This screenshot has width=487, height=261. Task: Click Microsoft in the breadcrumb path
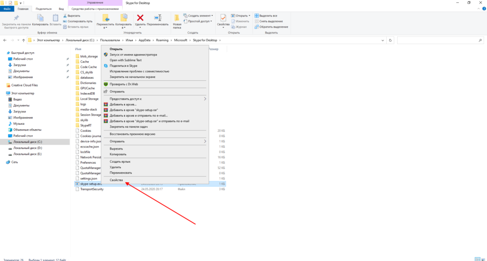click(181, 40)
